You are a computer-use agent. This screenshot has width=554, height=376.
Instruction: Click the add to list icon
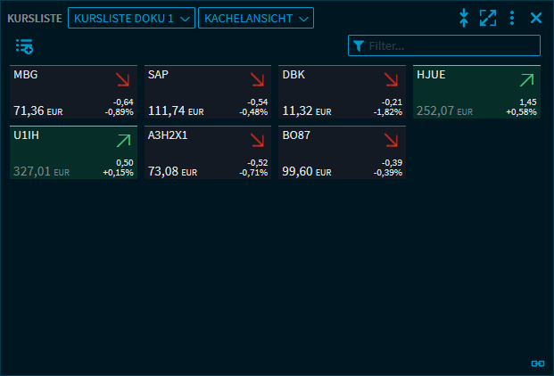click(x=24, y=46)
